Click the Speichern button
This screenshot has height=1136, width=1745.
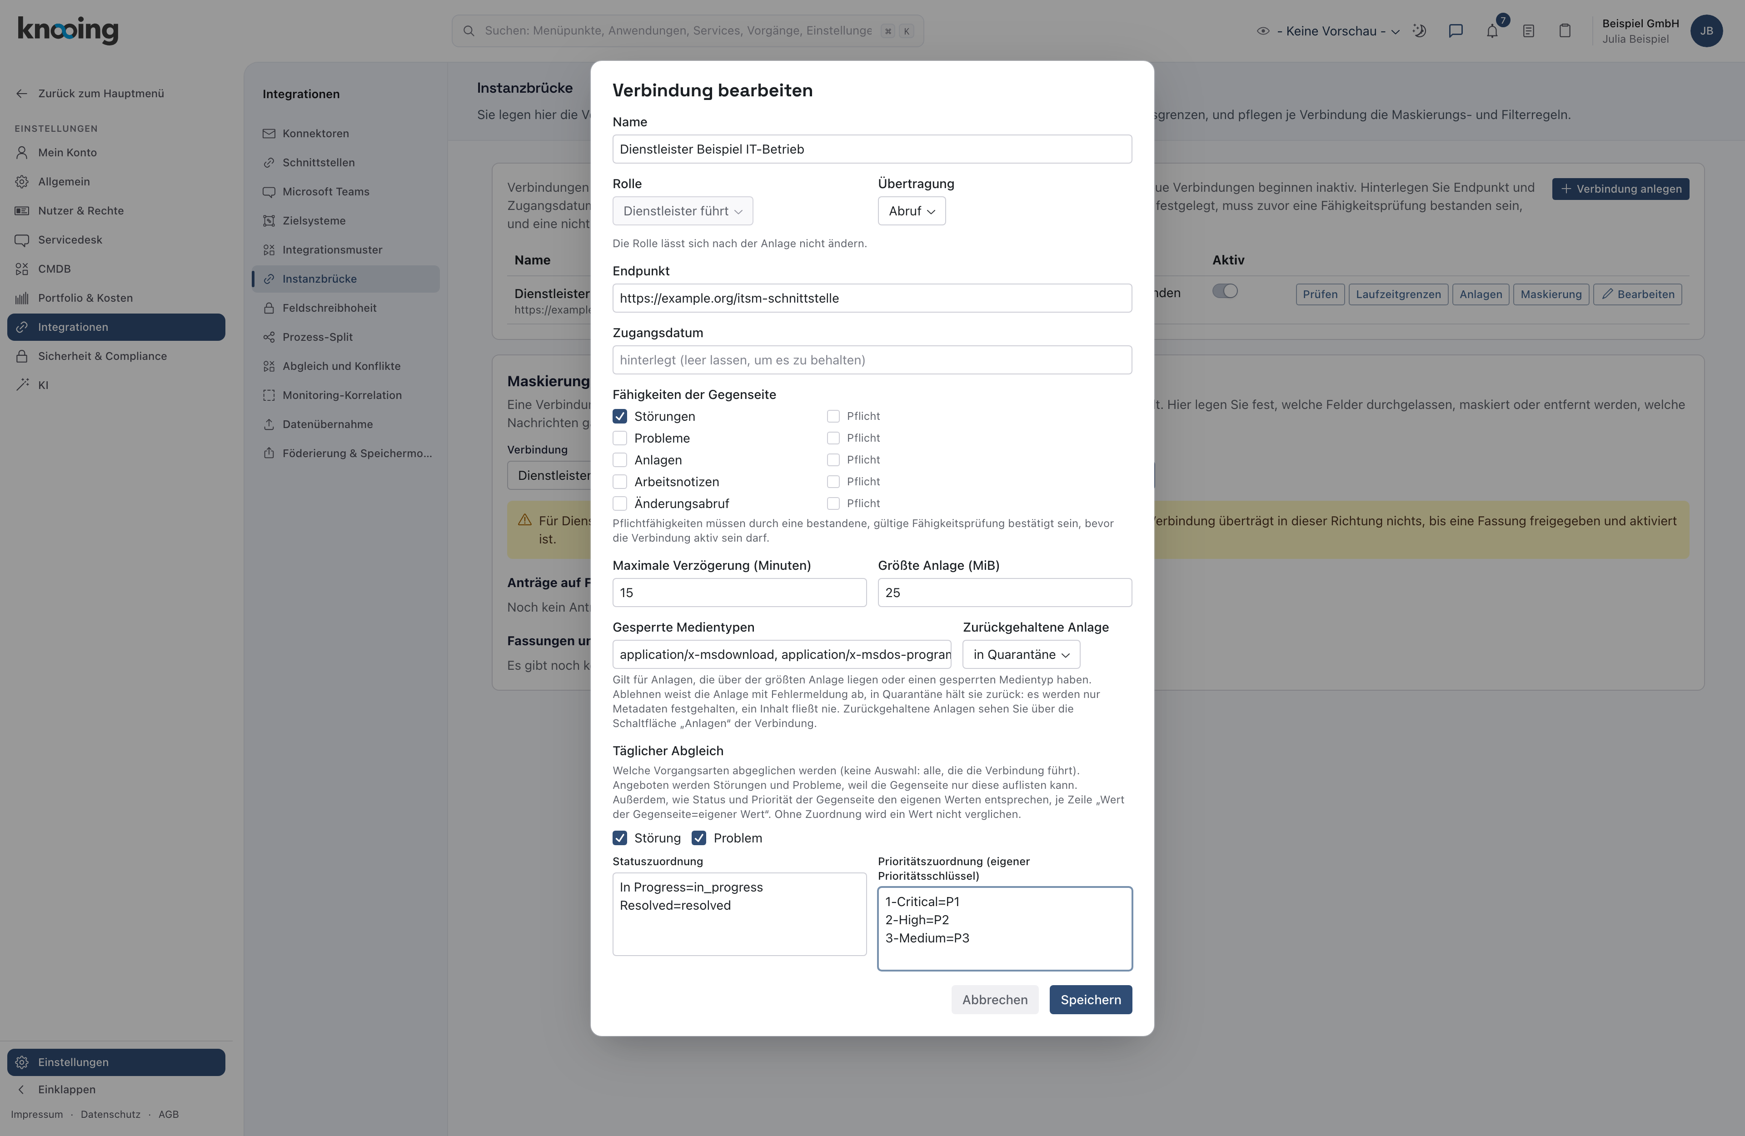(x=1090, y=1000)
